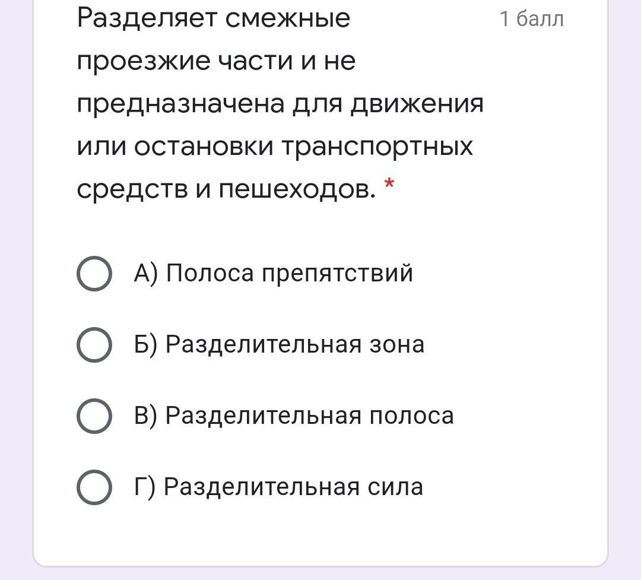Click the label text 'Б) Разделительная зона'
641x580 pixels.
279,344
